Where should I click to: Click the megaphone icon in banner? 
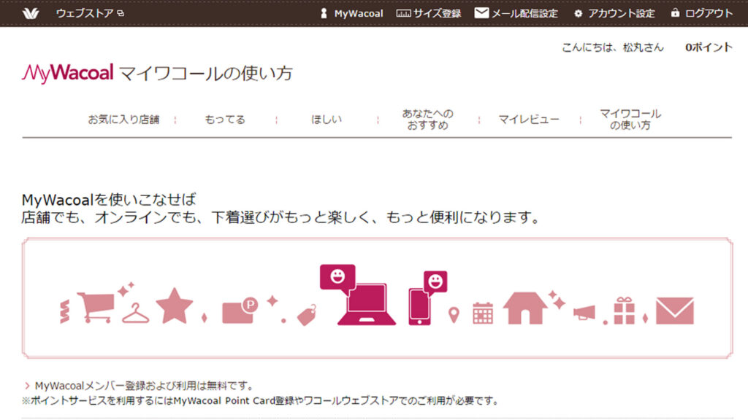pyautogui.click(x=584, y=312)
